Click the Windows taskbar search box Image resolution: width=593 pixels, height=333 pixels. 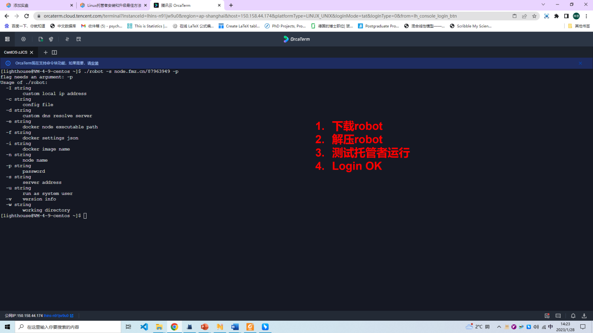click(x=68, y=327)
